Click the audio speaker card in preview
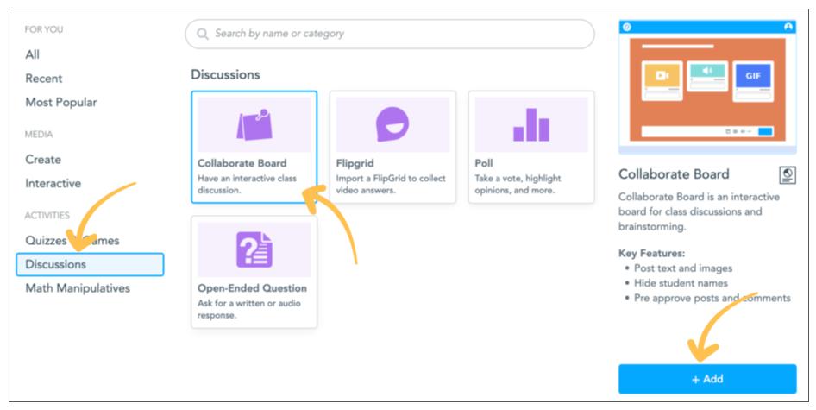The image size is (816, 410). (706, 73)
